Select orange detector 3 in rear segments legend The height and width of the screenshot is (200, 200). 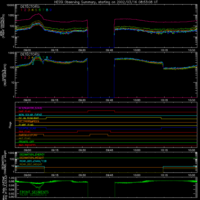pyautogui.click(x=29, y=58)
